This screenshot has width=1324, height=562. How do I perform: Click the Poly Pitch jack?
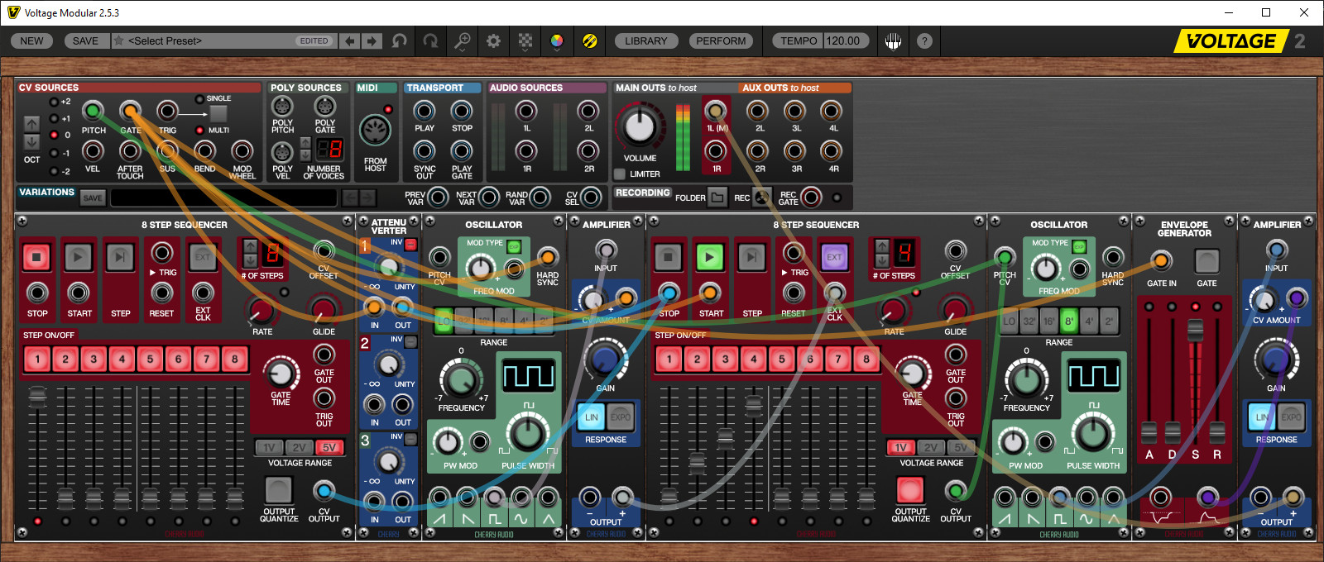[x=282, y=107]
